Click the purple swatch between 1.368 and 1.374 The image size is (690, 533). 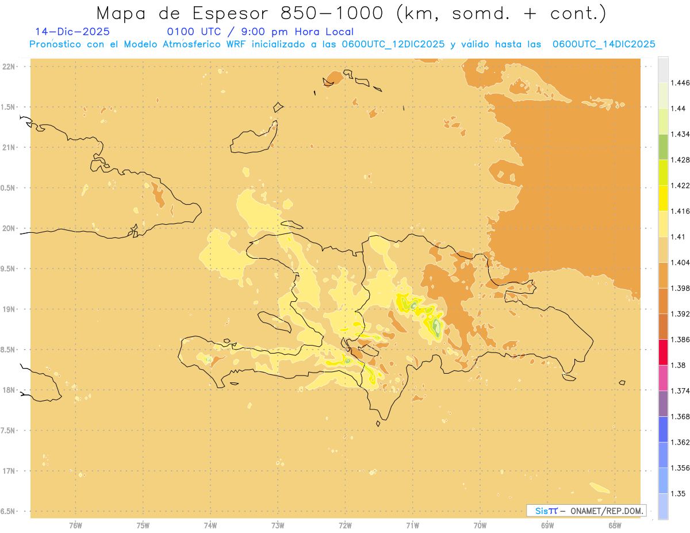click(x=663, y=404)
